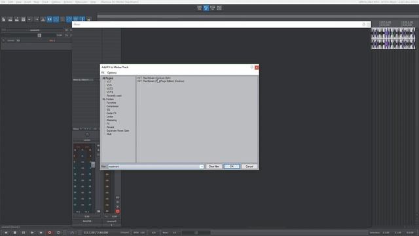This screenshot has width=419, height=236.
Task: Click the transport Stop button
Action: (14, 233)
